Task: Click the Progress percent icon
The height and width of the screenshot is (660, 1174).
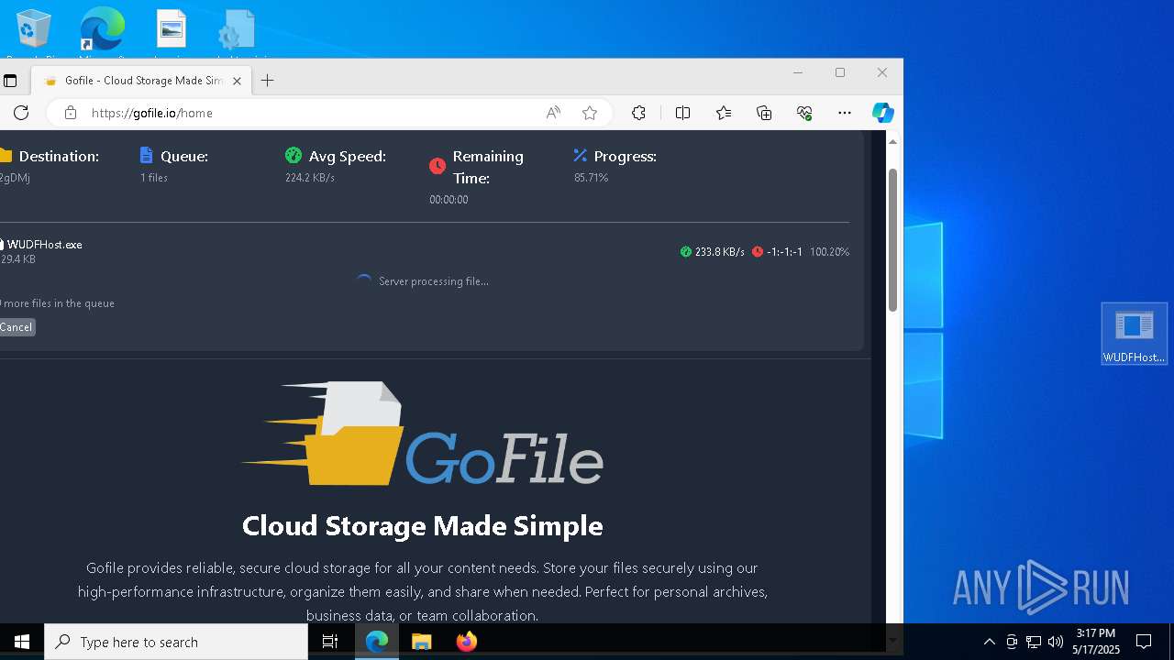Action: pos(580,156)
